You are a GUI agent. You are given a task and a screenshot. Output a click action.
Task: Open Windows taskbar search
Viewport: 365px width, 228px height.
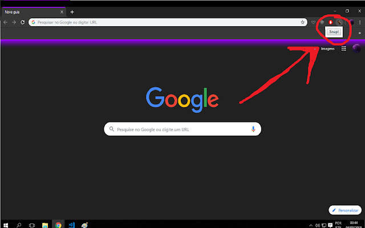pyautogui.click(x=19, y=225)
